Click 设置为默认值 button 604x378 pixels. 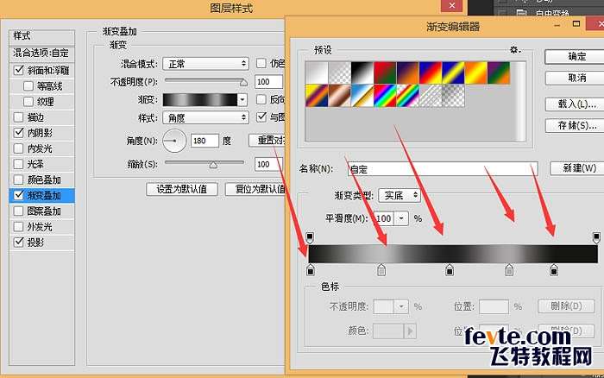coord(182,189)
